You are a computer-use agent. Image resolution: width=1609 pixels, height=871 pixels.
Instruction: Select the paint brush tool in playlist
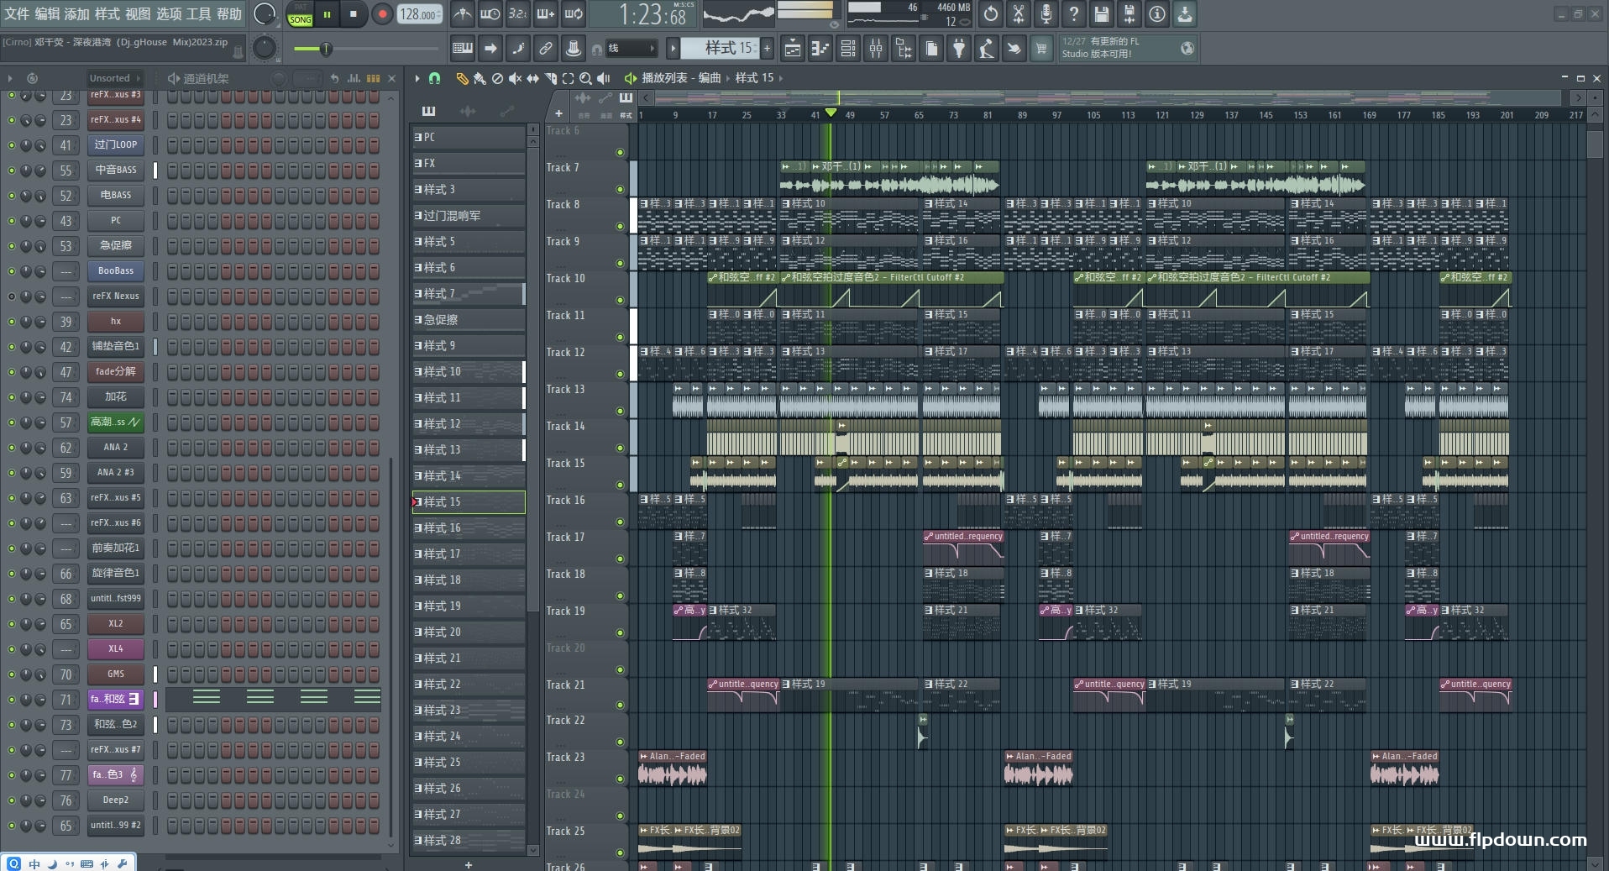point(479,78)
